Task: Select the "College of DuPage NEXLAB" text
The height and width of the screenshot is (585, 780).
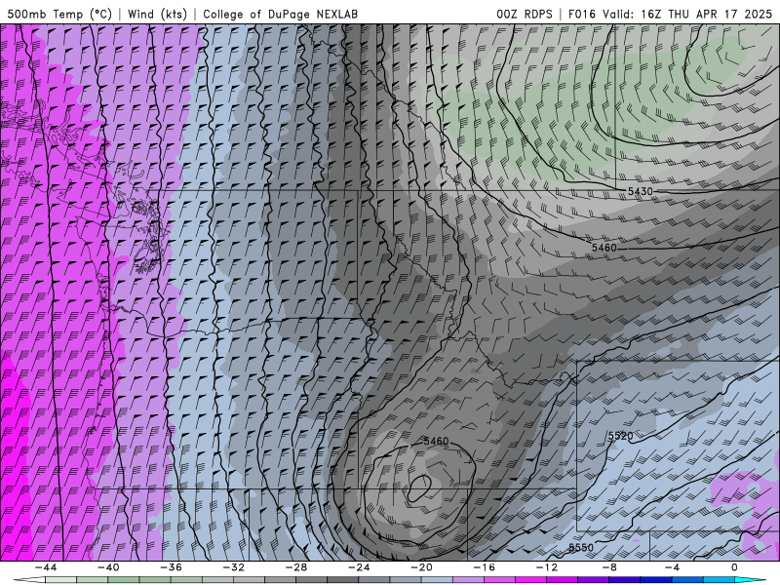Action: click(x=280, y=14)
